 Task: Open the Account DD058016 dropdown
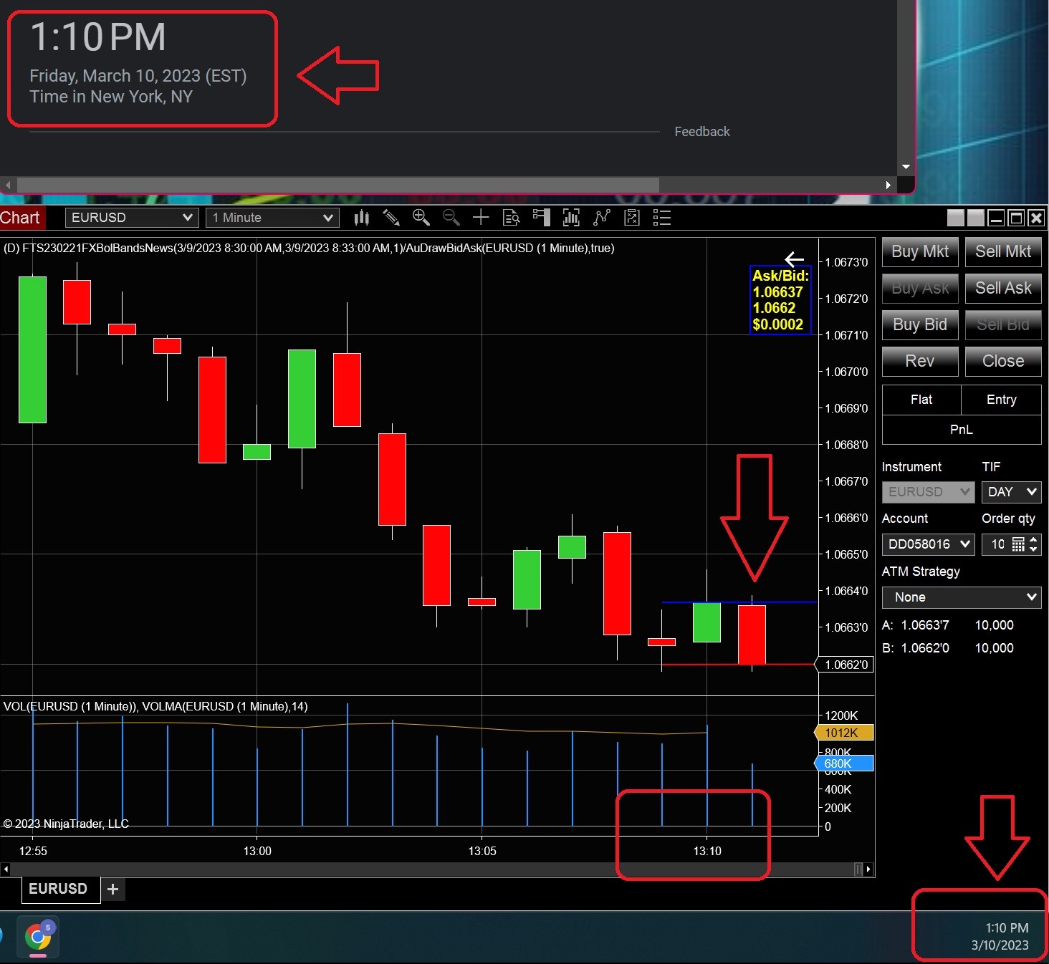[928, 544]
